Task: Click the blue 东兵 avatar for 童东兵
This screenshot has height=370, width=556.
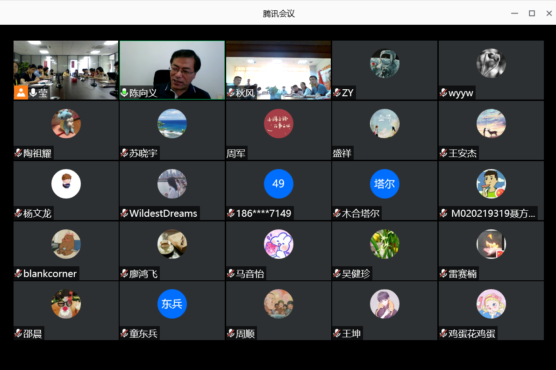Action: (172, 304)
